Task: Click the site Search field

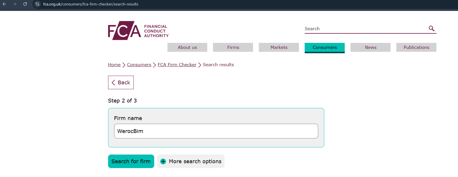Action: point(365,28)
